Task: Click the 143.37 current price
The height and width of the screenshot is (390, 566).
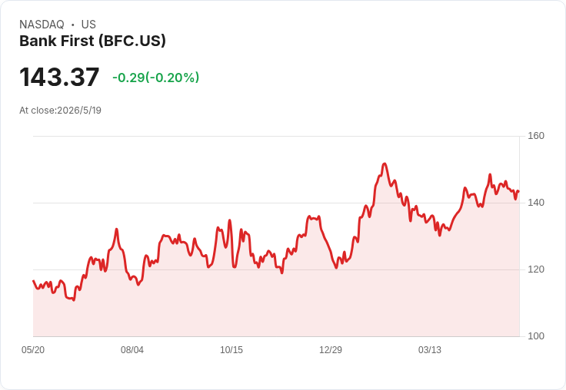Action: pyautogui.click(x=59, y=77)
